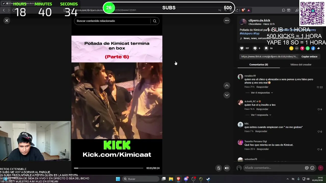Go to the next video arrow
This screenshot has width=326, height=183.
227,95
